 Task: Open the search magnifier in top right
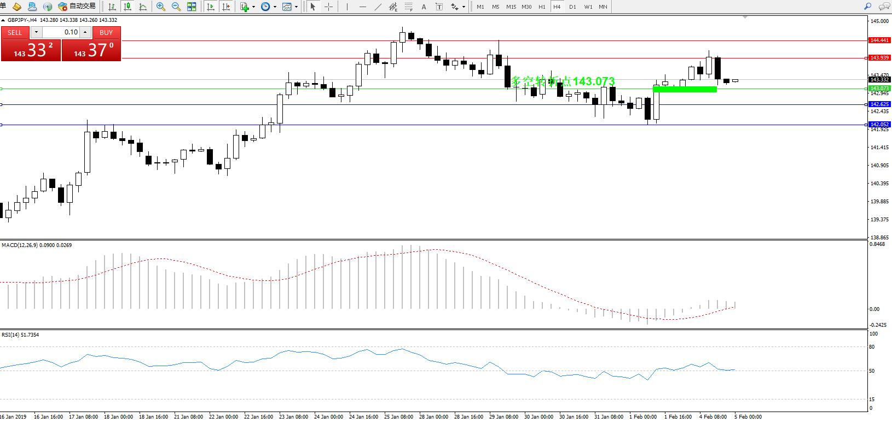tap(867, 7)
